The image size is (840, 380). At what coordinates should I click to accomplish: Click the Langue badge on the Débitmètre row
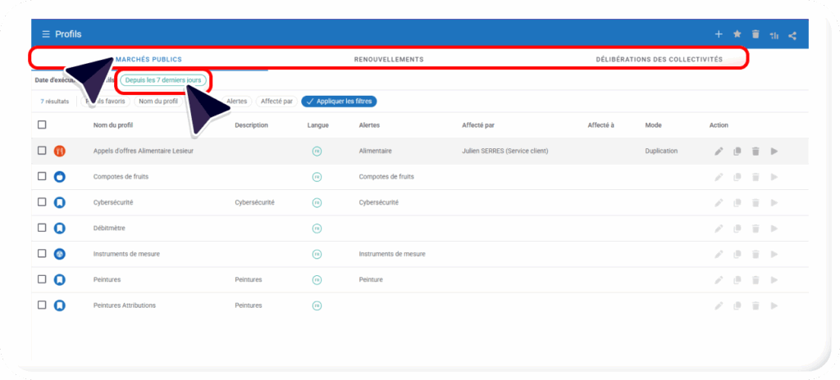[317, 228]
